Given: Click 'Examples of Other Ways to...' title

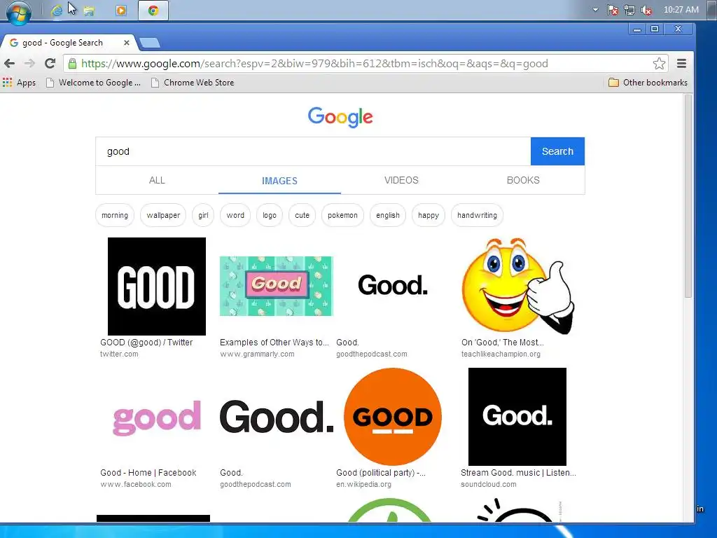Looking at the screenshot, I should [274, 342].
